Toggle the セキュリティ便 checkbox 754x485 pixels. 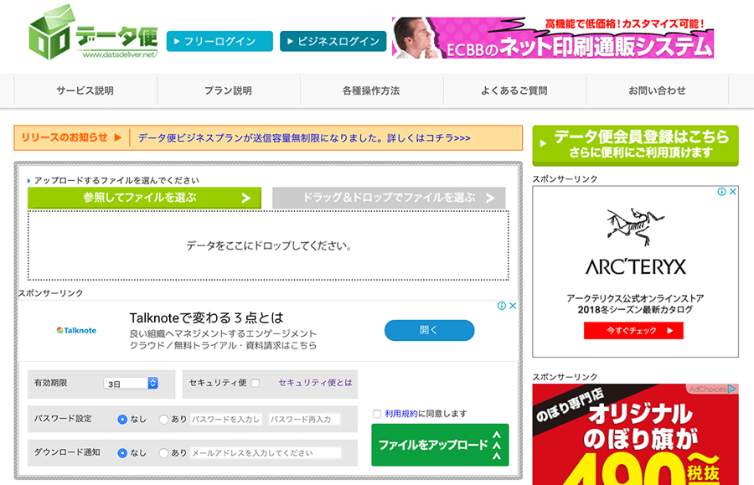pyautogui.click(x=256, y=383)
